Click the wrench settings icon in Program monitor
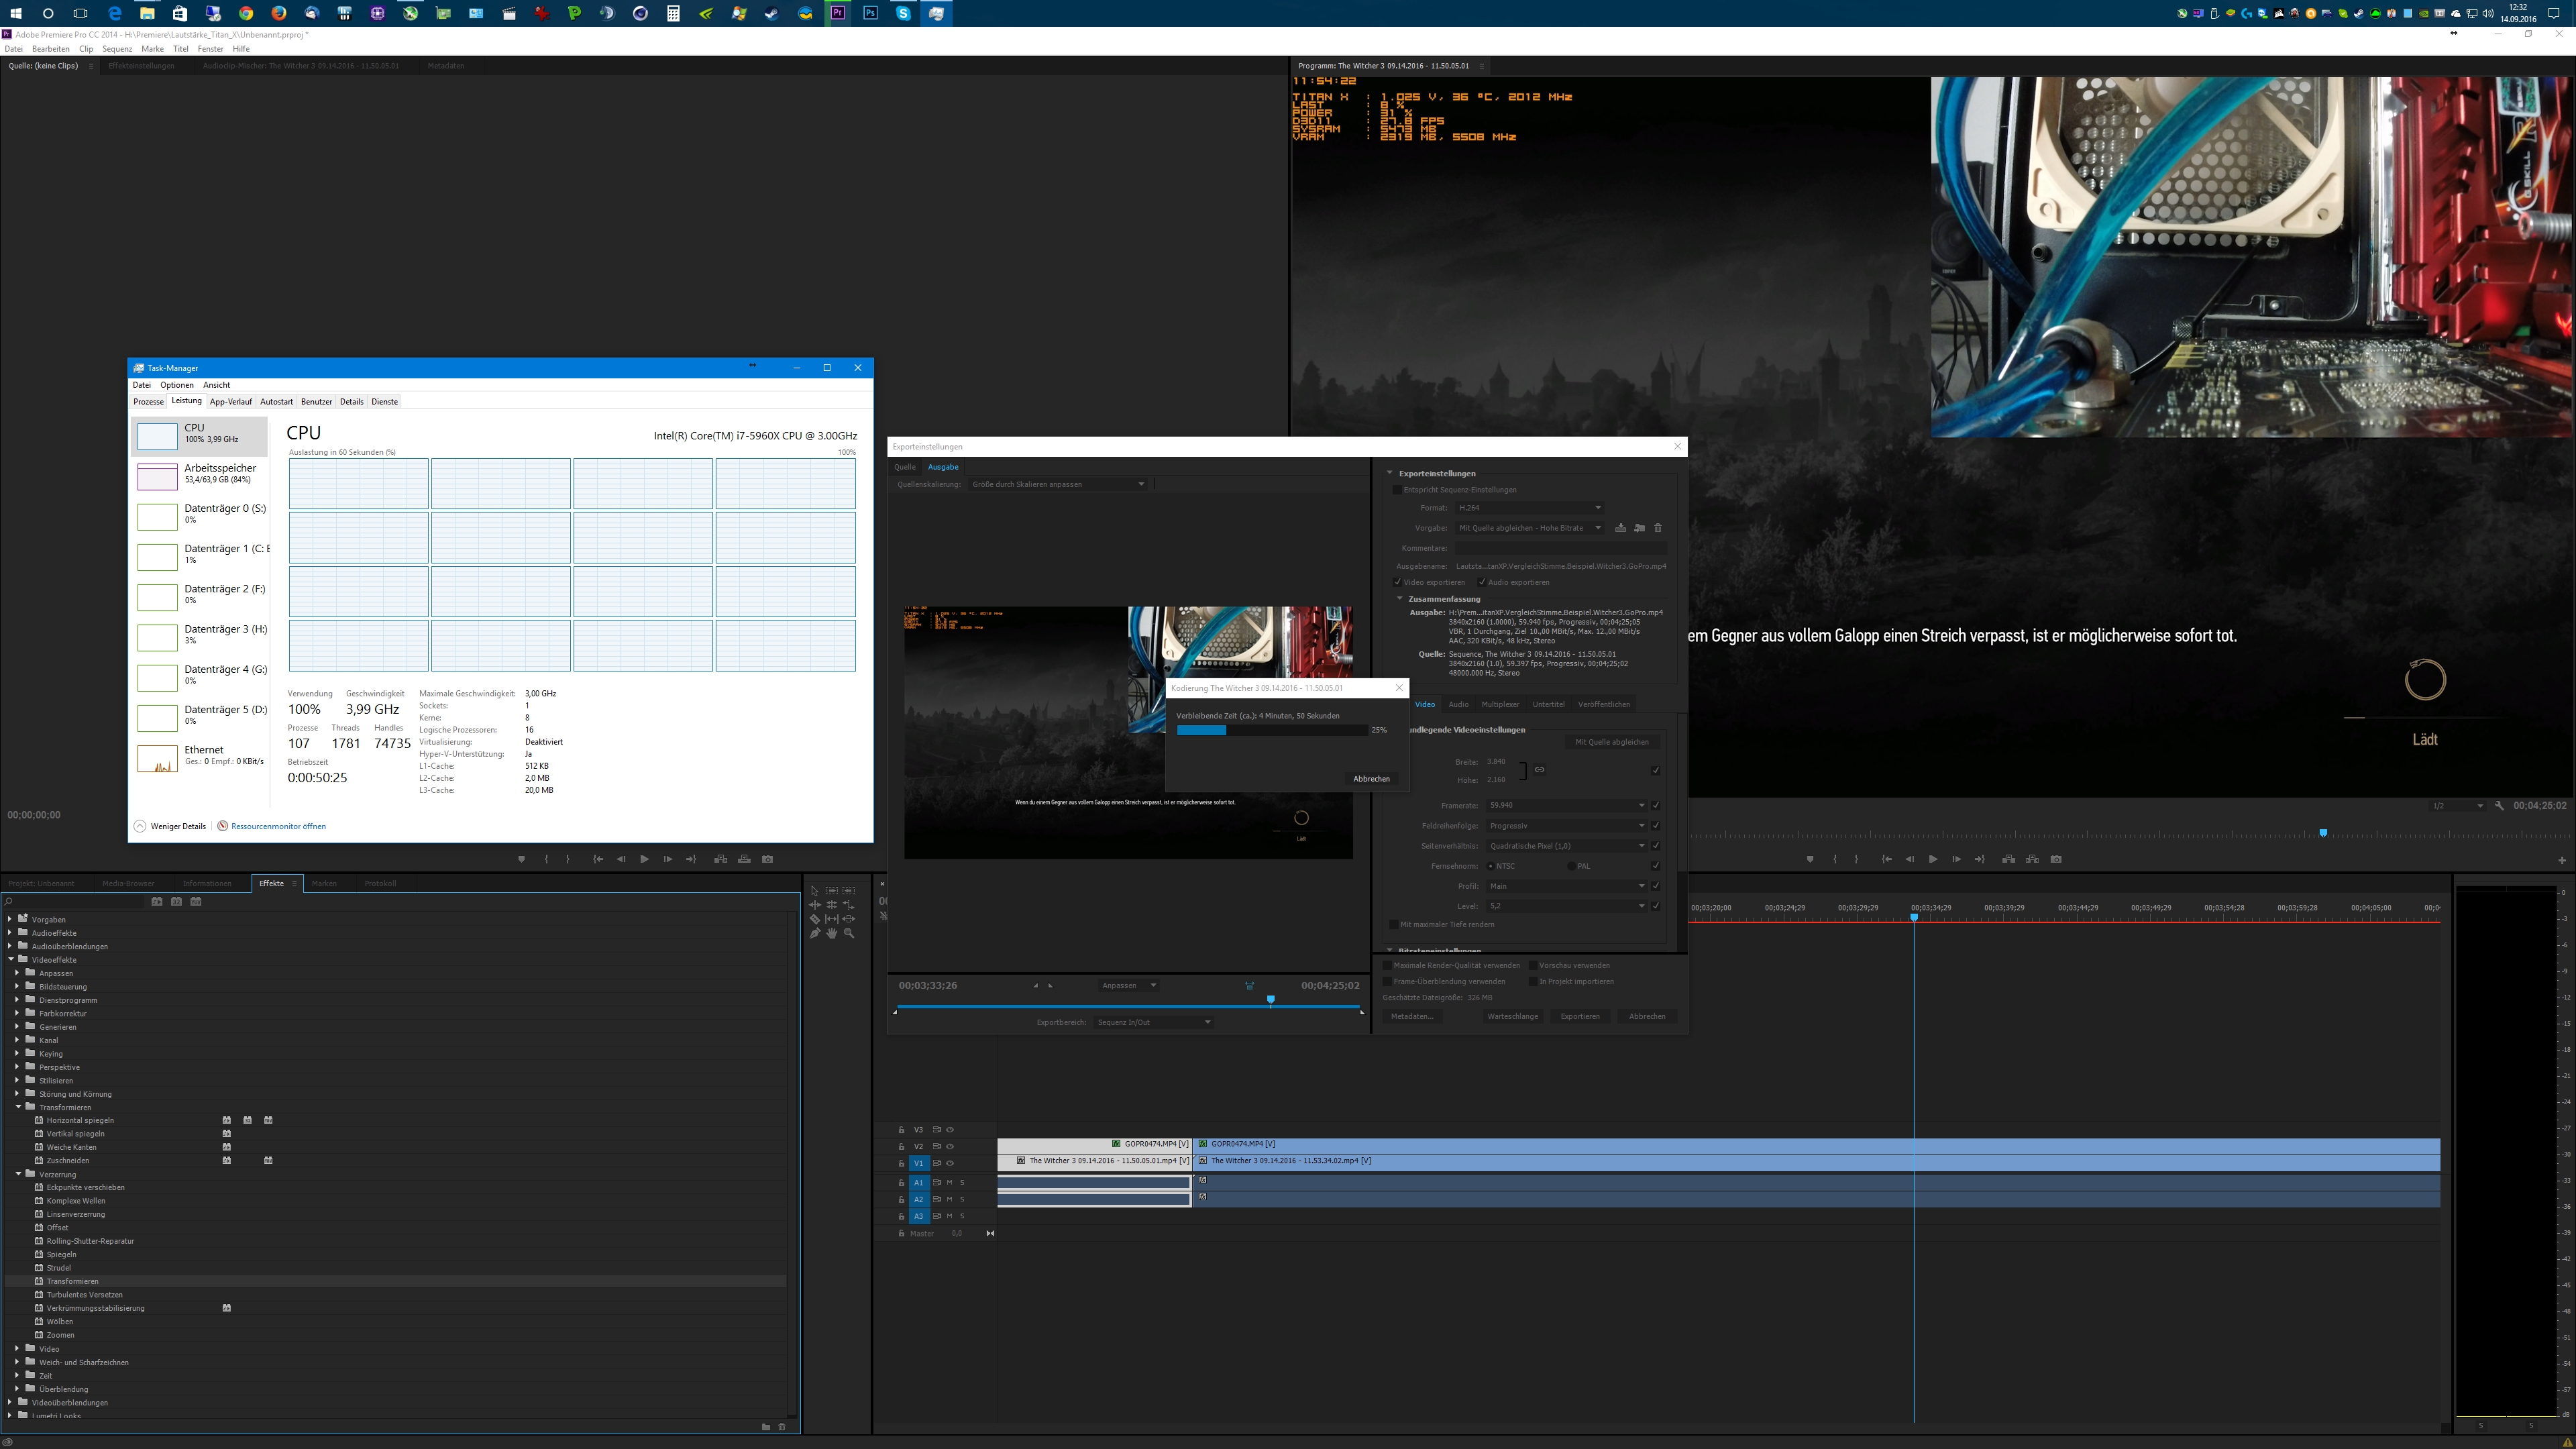The image size is (2576, 1449). point(2499,806)
